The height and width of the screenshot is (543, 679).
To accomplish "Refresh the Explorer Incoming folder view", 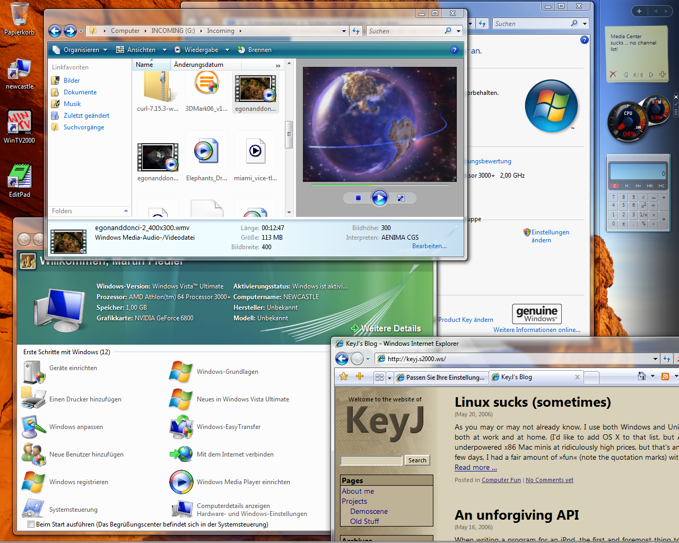I will (x=356, y=31).
